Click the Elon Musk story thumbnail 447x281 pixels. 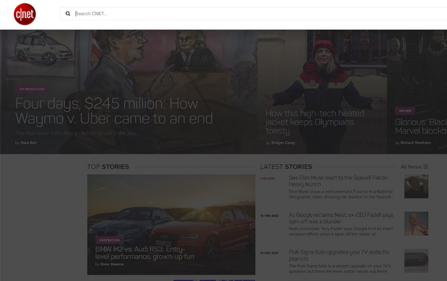coord(416,187)
